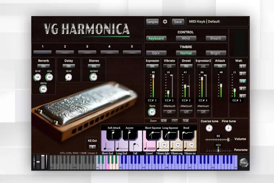
Task: Switch control mode to Keyboard
Action: (156, 38)
